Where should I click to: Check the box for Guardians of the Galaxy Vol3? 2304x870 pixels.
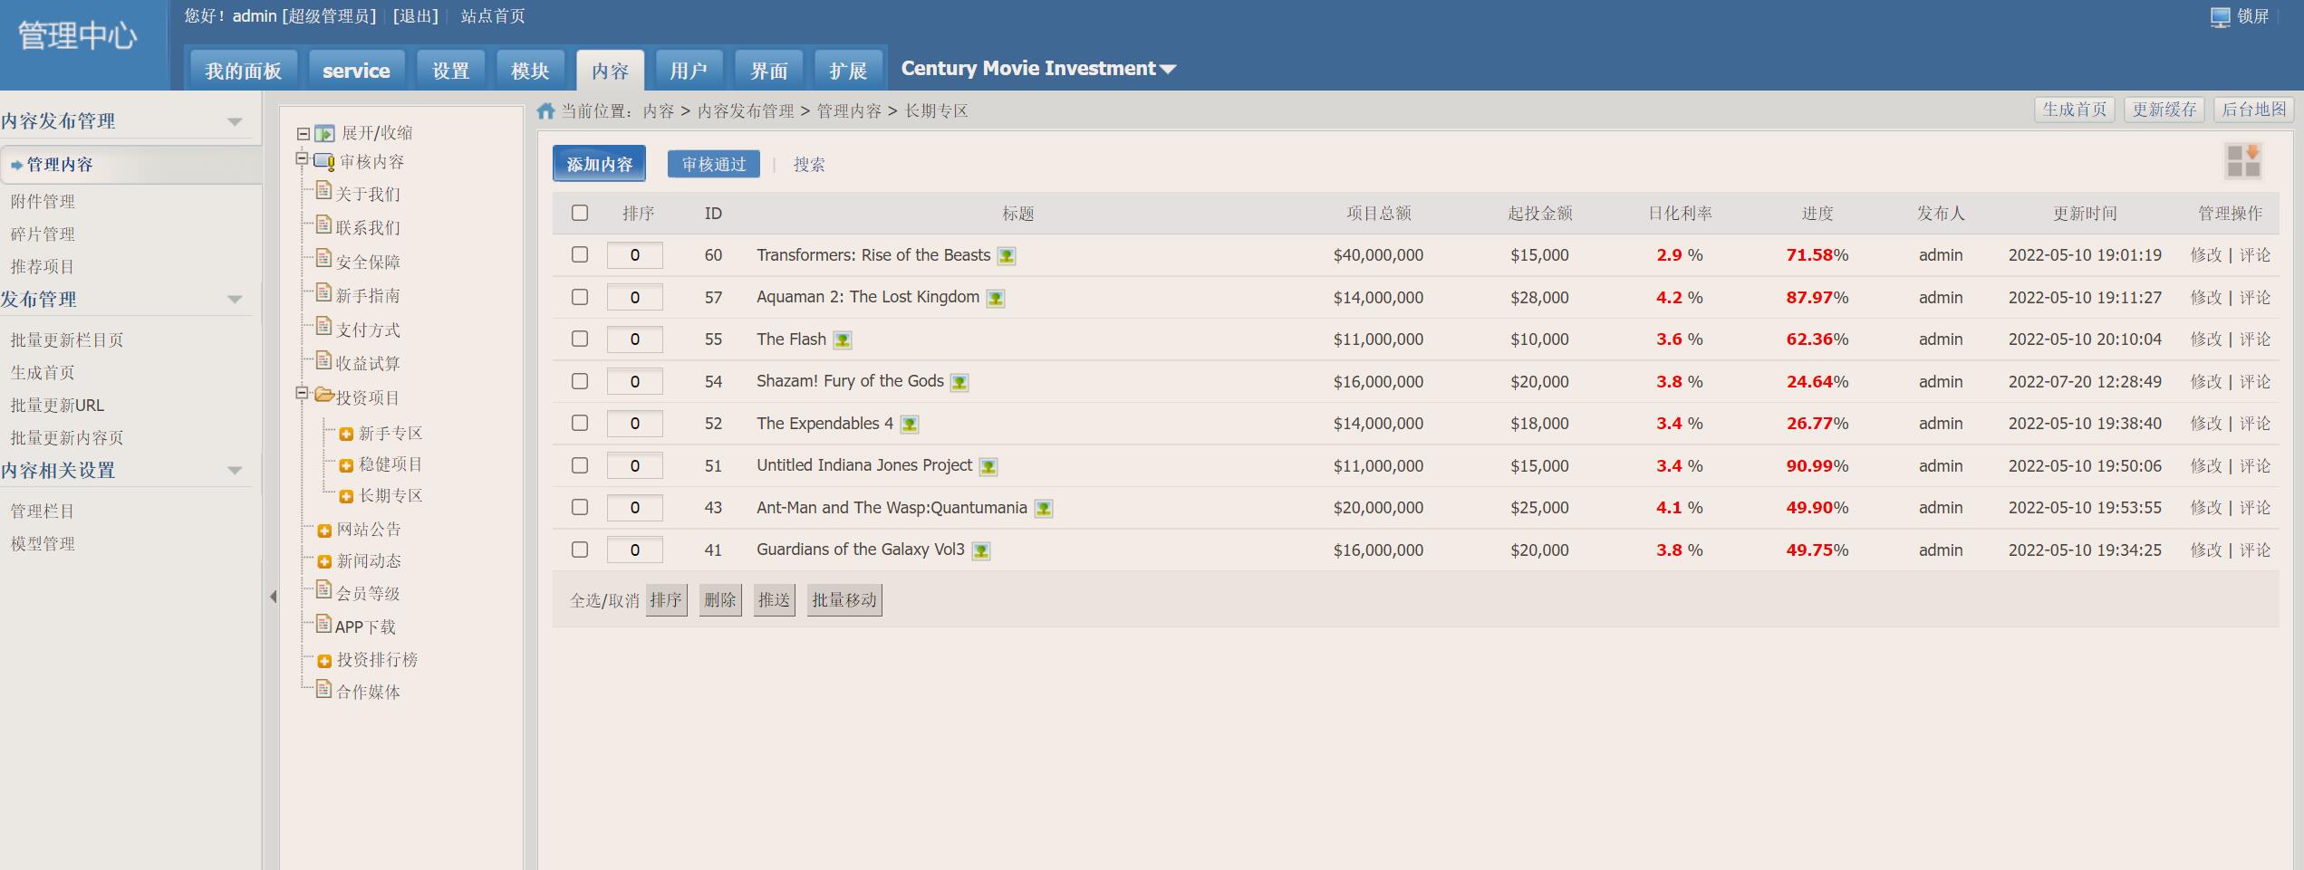pyautogui.click(x=580, y=550)
